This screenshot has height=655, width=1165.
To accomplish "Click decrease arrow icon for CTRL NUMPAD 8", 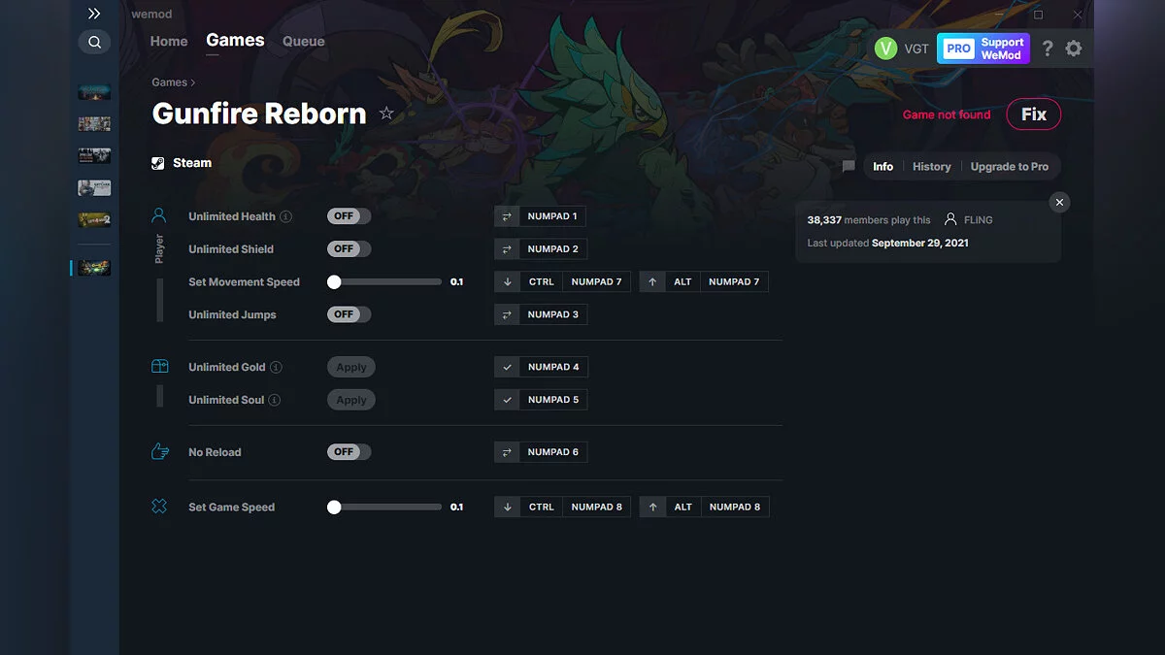I will pos(507,508).
